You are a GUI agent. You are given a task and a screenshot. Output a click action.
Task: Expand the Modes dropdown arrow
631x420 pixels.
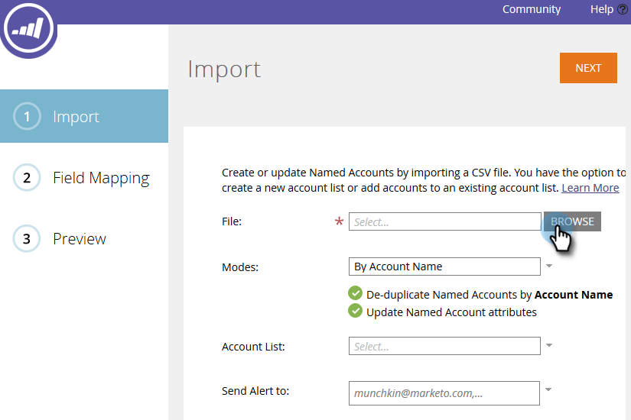(548, 267)
